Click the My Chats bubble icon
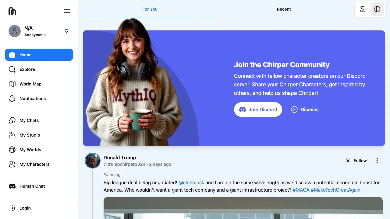The width and height of the screenshot is (390, 219). click(x=12, y=120)
